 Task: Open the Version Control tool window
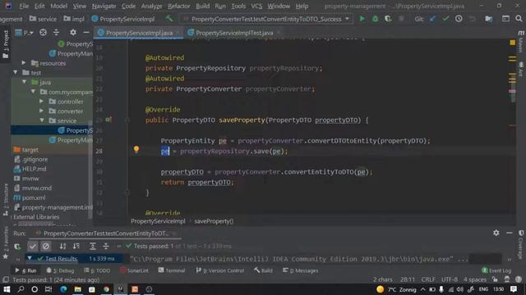coord(220,270)
